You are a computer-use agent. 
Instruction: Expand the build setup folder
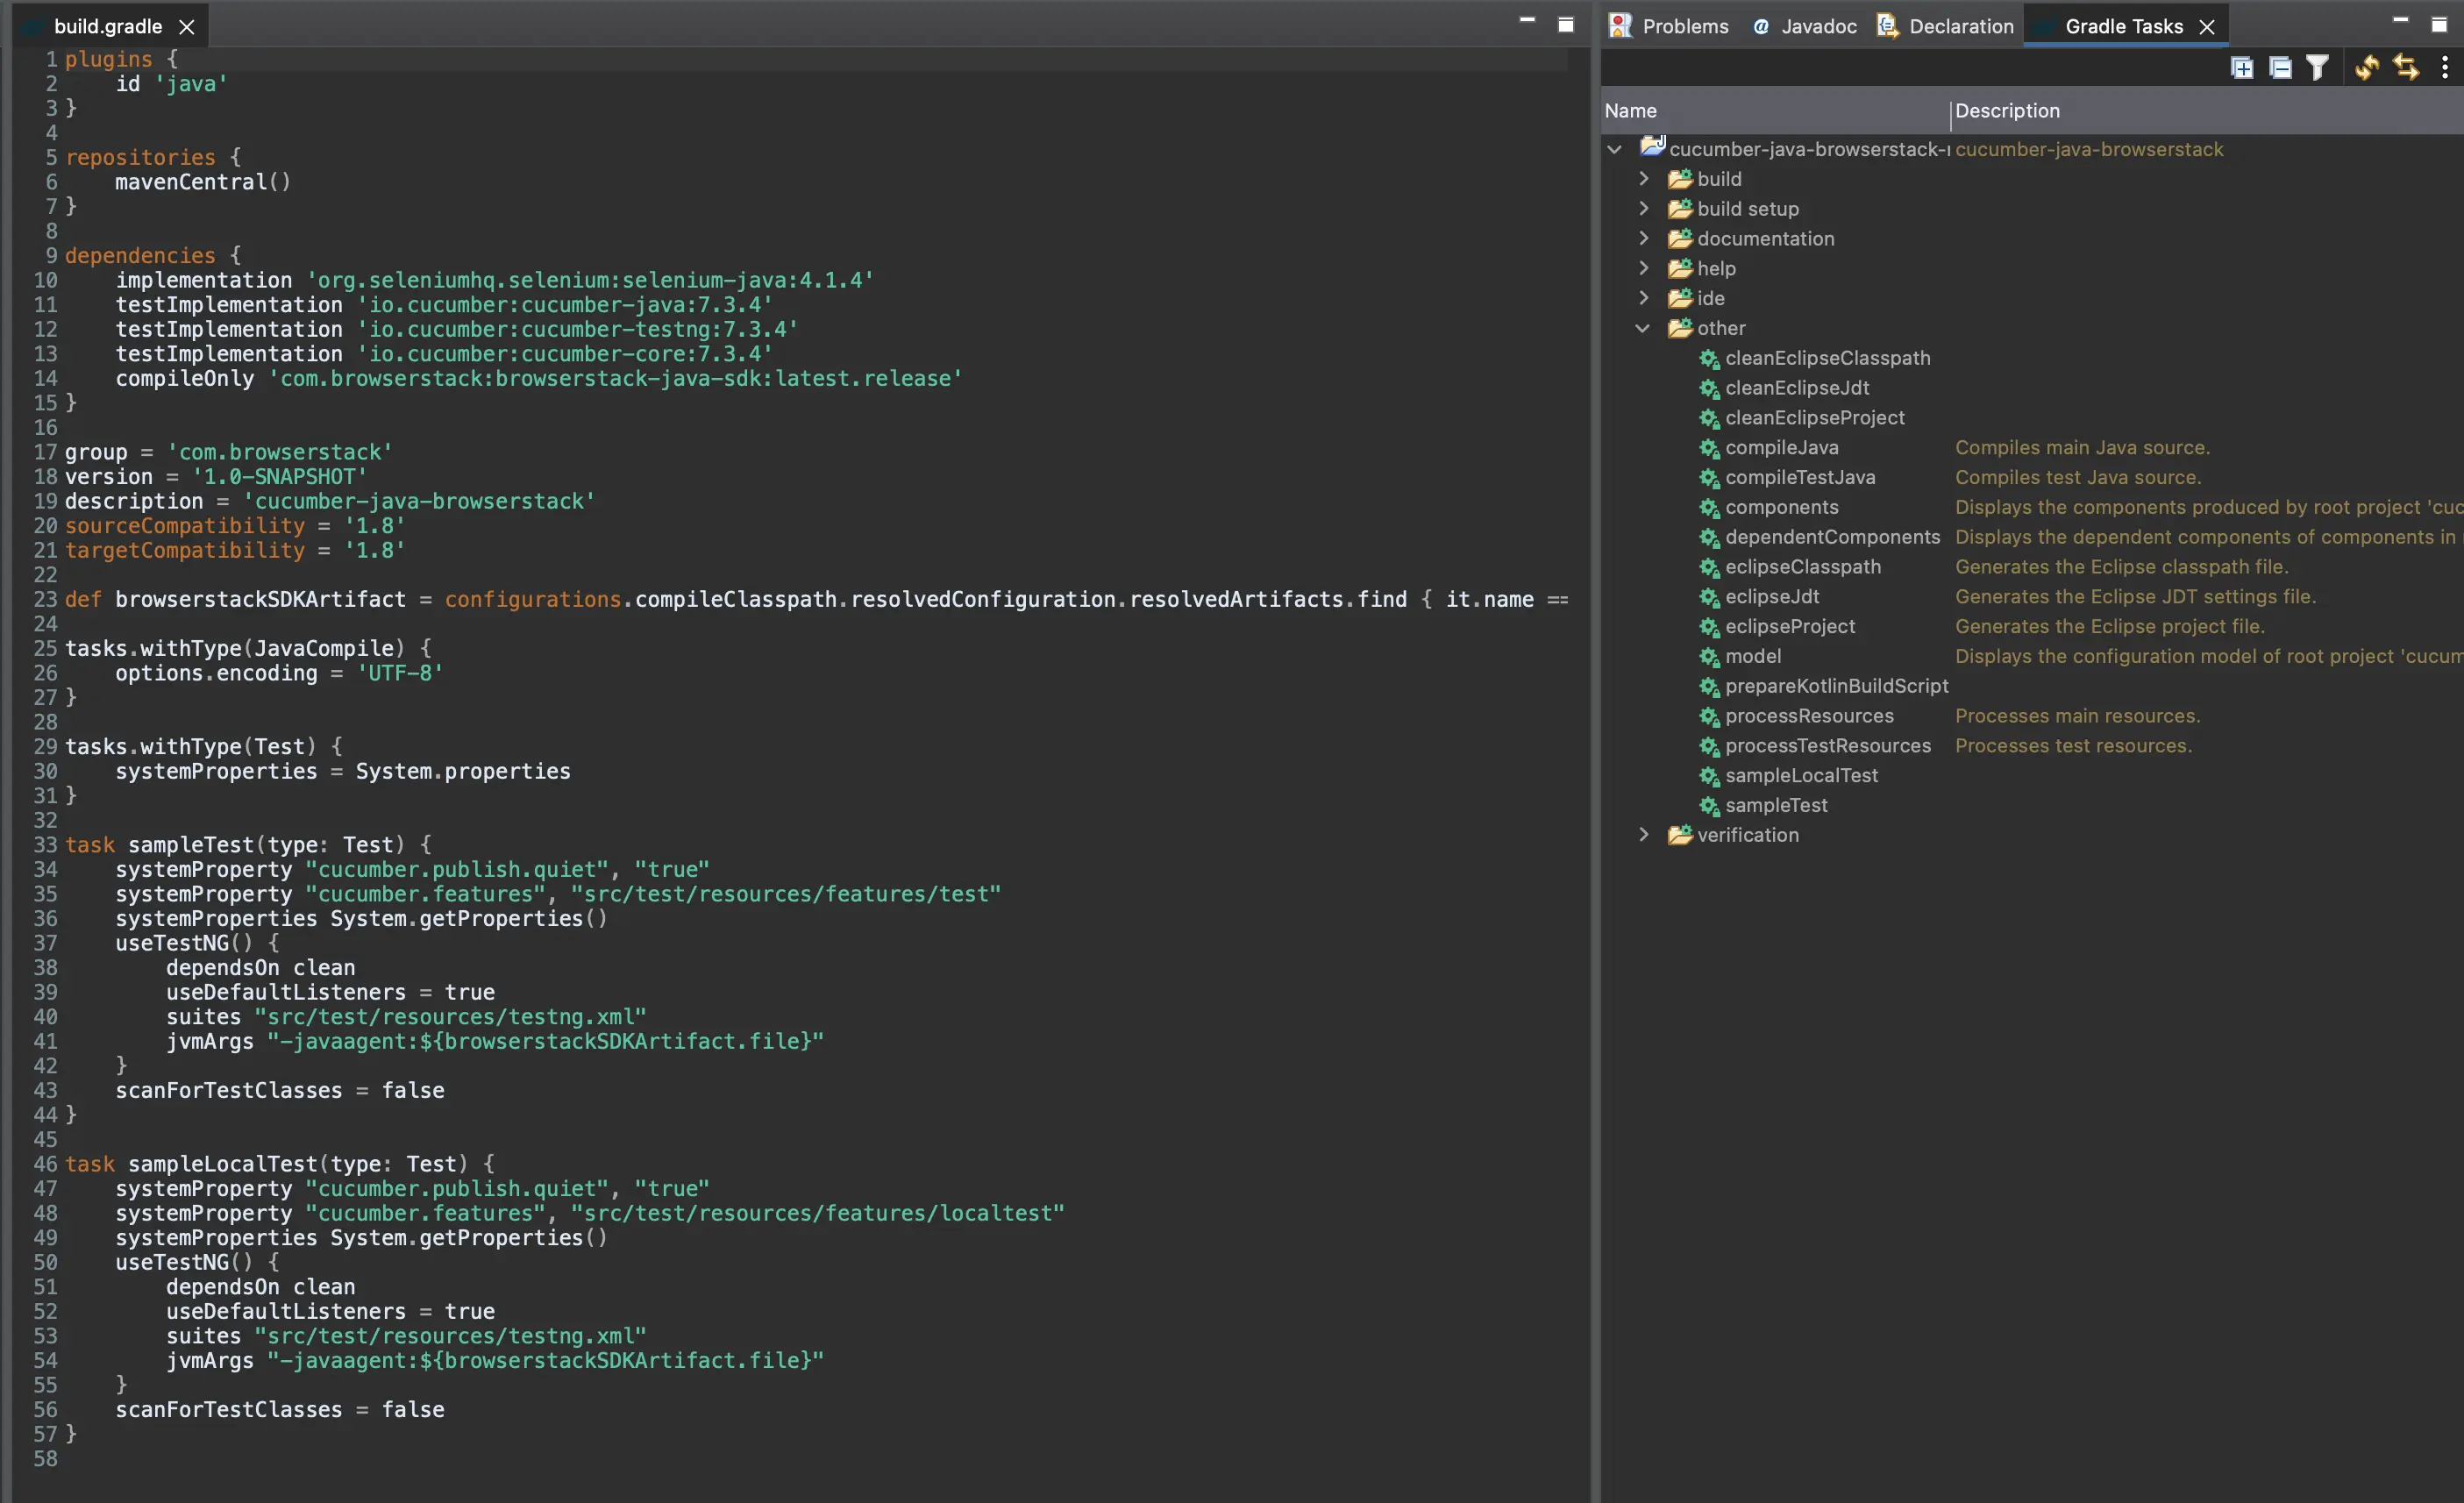(x=1643, y=208)
